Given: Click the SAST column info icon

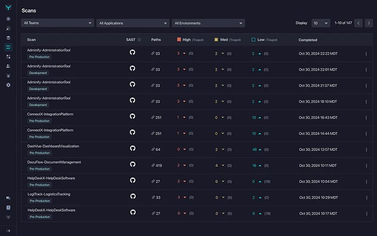Looking at the screenshot, I should pos(139,40).
